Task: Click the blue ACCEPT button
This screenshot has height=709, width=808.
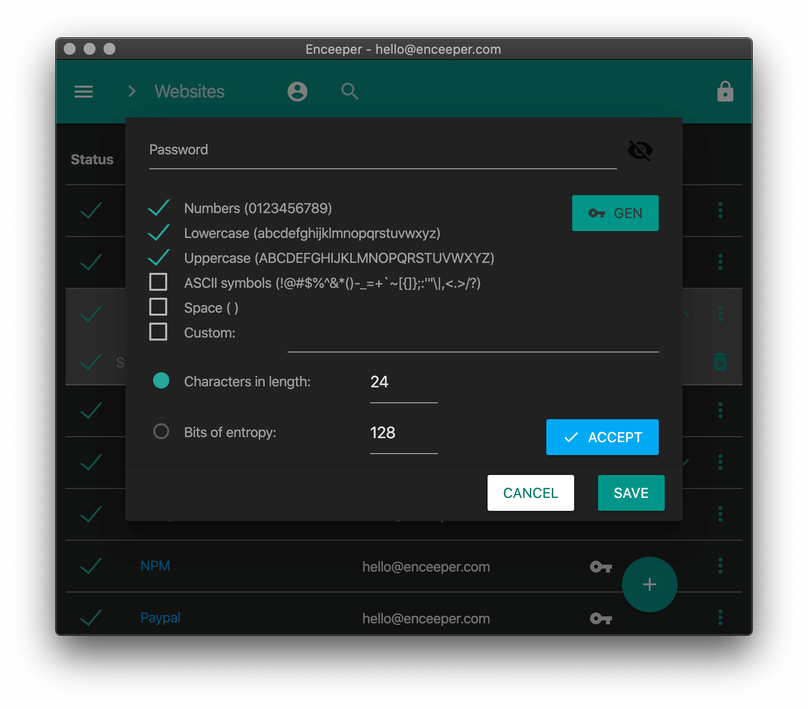Action: pos(602,437)
